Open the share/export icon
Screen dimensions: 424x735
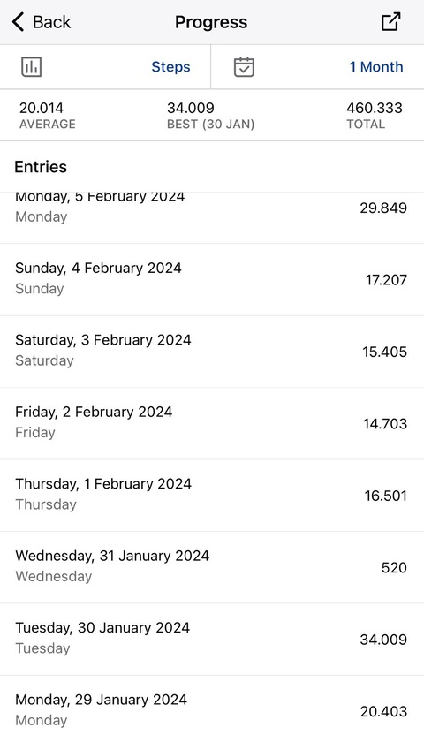[x=390, y=21]
